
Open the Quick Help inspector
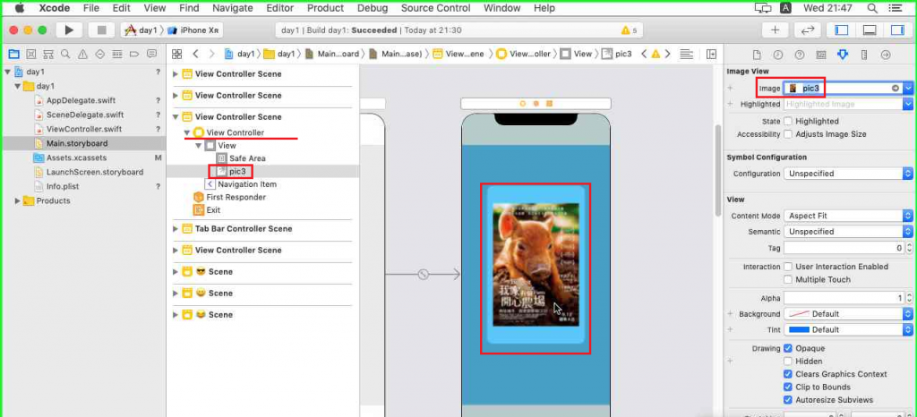(x=800, y=55)
